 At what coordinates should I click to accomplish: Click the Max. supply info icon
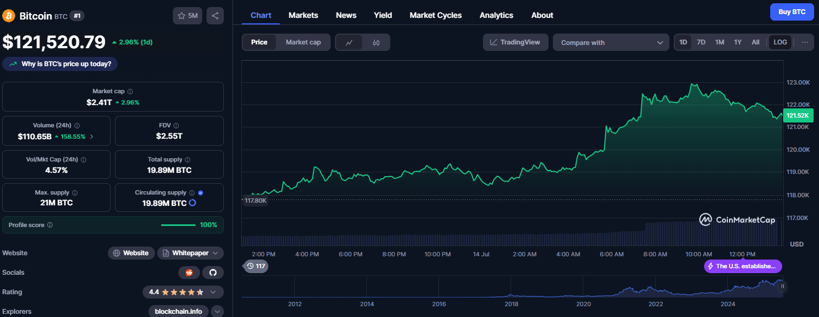(x=75, y=193)
